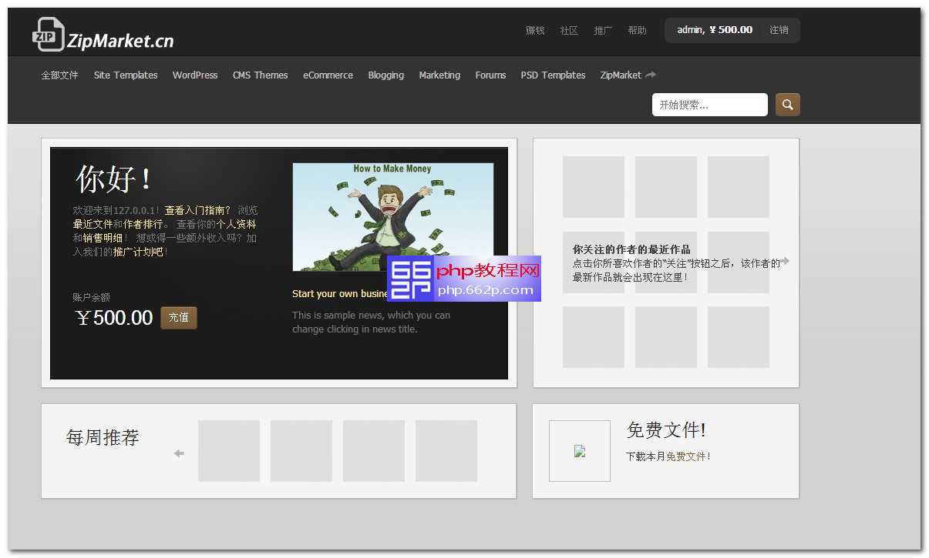
Task: Focus the 开始搜索 search field
Action: coord(710,105)
